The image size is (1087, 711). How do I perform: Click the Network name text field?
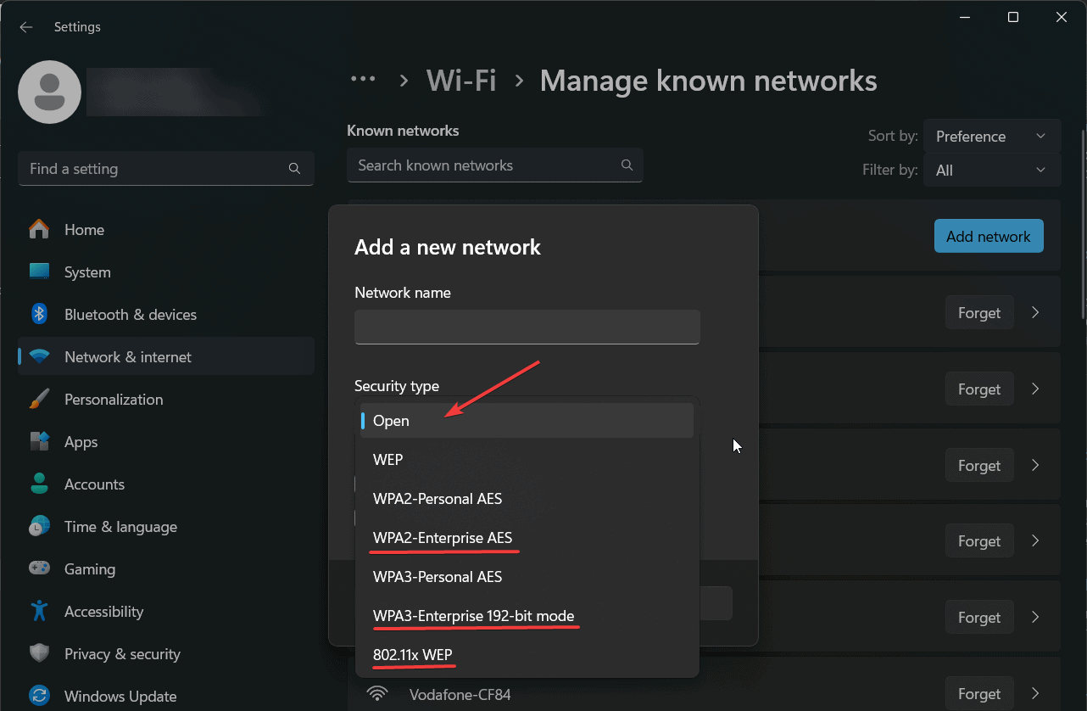527,327
